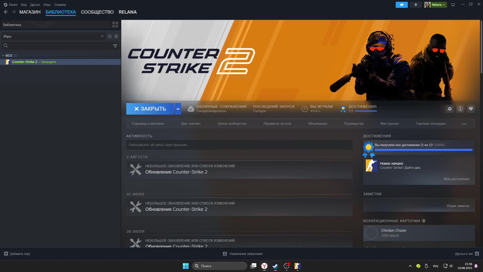Click the game info icon

point(460,109)
